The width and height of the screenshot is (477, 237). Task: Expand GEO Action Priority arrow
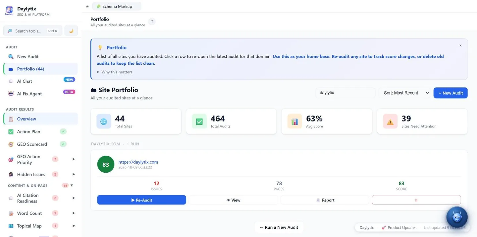click(74, 159)
